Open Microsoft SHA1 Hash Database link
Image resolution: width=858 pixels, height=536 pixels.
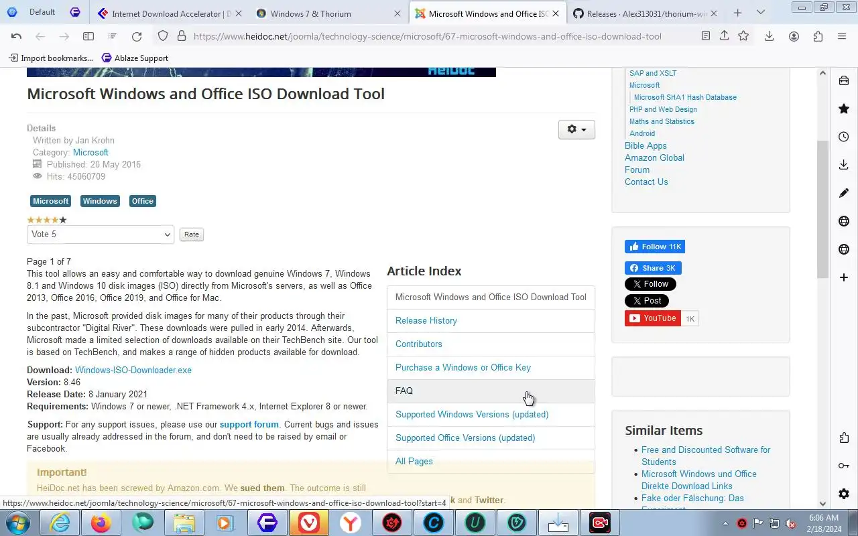pos(685,97)
